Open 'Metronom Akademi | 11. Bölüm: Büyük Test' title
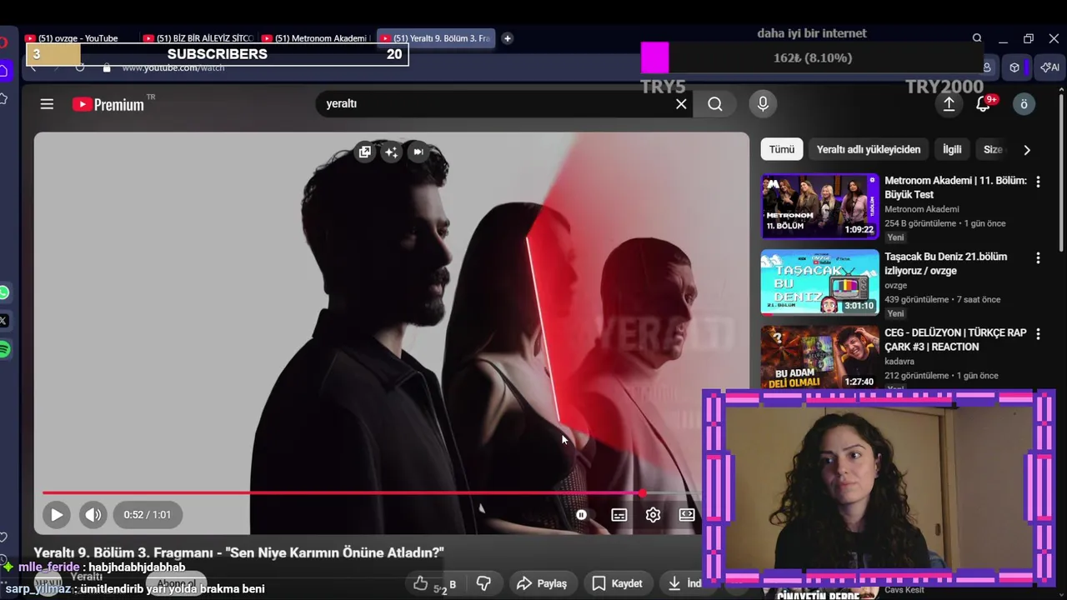Screen dimensions: 1067x600 click(x=955, y=187)
